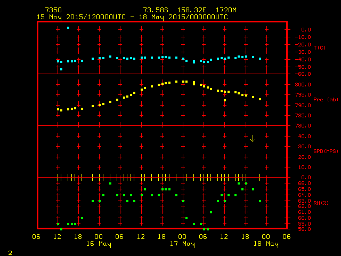The height and width of the screenshot is (256, 341).
Task: Select the SPD(MPS) wind speed label
Action: [x=326, y=151]
